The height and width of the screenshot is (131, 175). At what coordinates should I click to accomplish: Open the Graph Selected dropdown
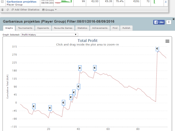click(x=49, y=34)
